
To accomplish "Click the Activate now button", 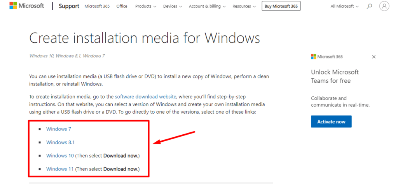I will point(331,122).
